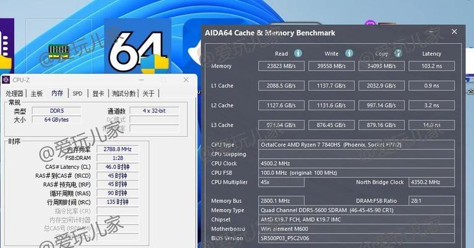Click the L3 Cache Copy value 879.16 GB/s
Screen dimensions: 474x248
click(x=382, y=125)
